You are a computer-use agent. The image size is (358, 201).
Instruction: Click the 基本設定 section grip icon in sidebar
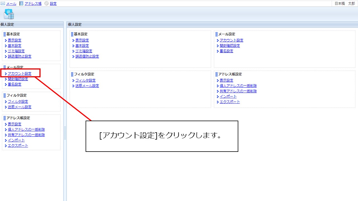(x=4, y=34)
